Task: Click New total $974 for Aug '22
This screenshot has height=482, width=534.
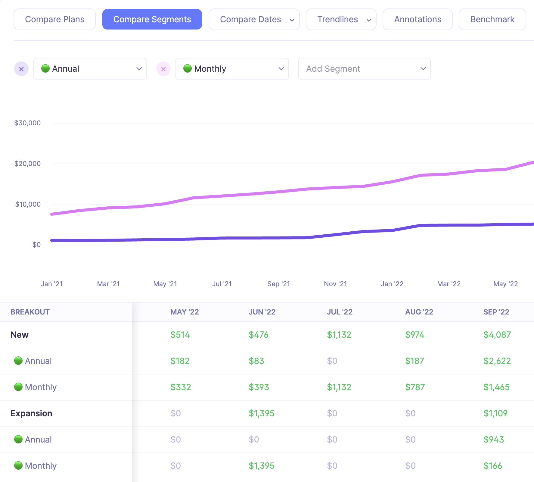Action: pyautogui.click(x=414, y=335)
